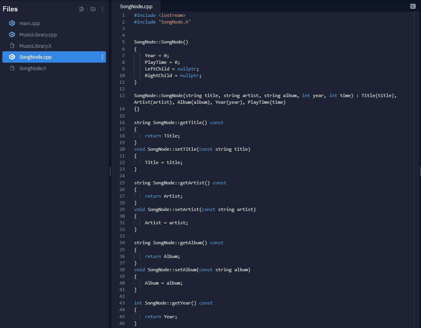Click the new file icon in Files panel
421x328 pixels.
(82, 9)
